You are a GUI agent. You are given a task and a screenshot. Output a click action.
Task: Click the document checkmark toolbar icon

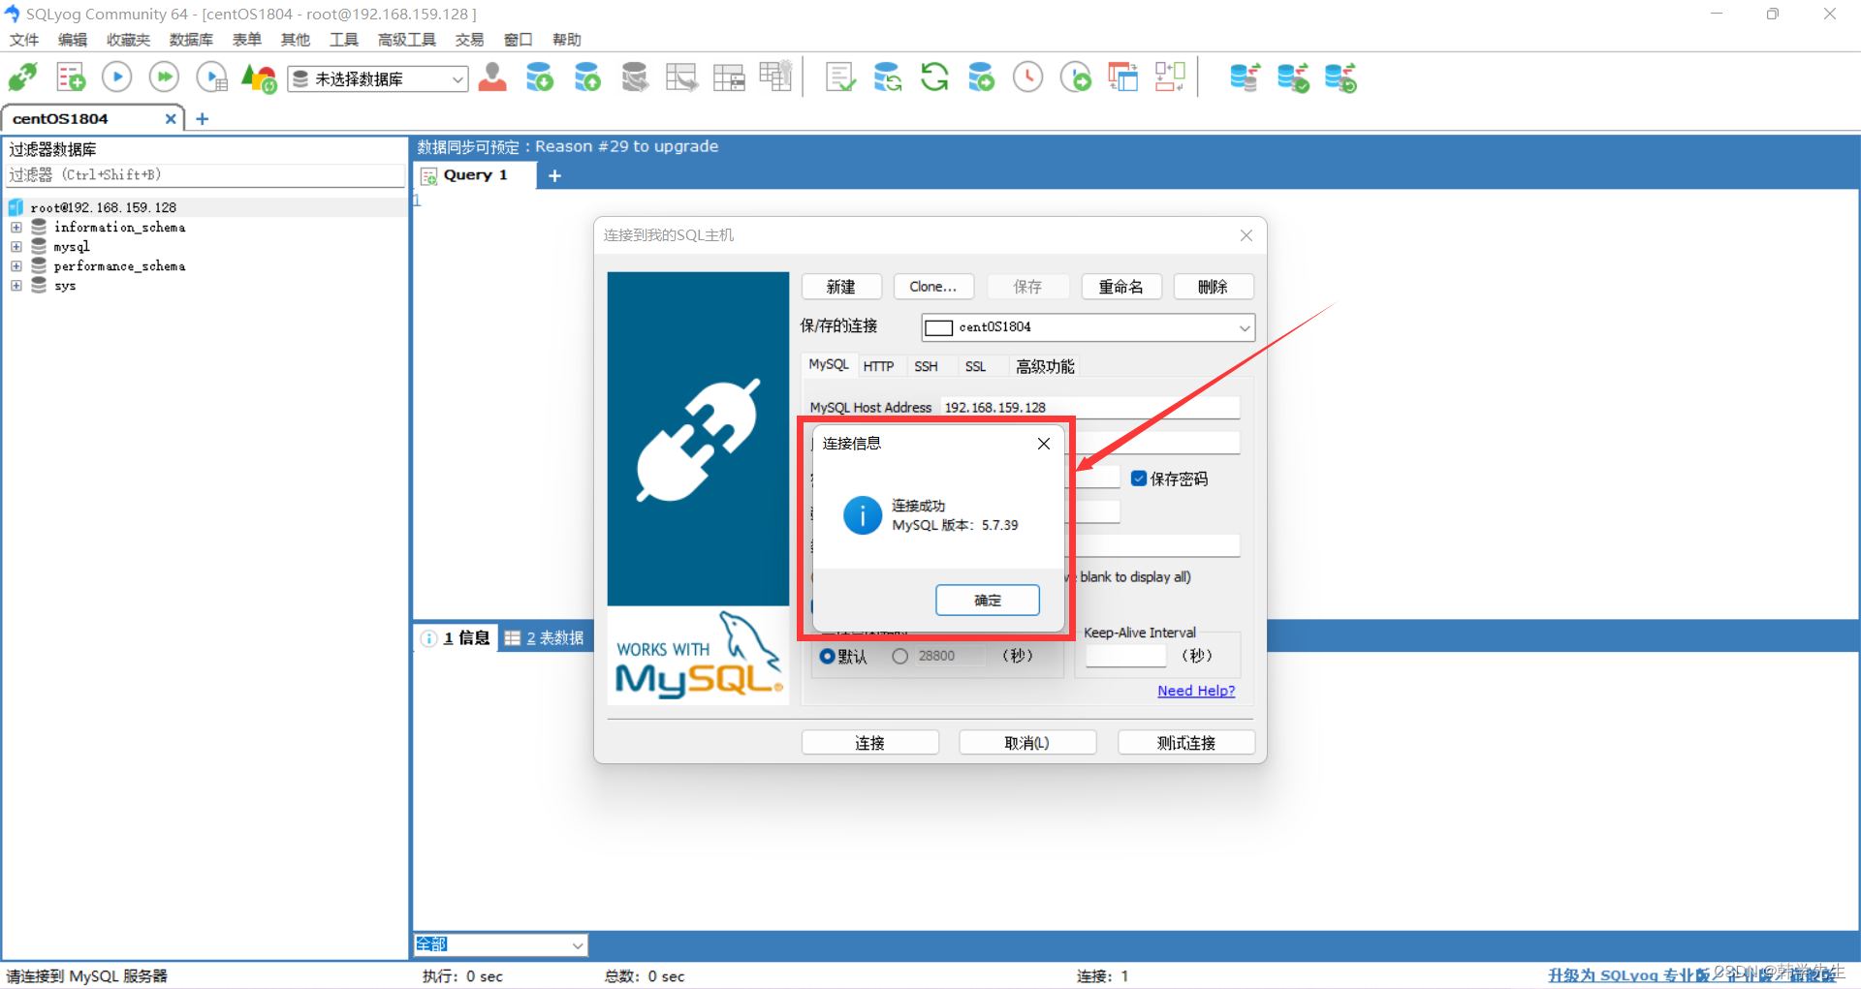(x=840, y=77)
